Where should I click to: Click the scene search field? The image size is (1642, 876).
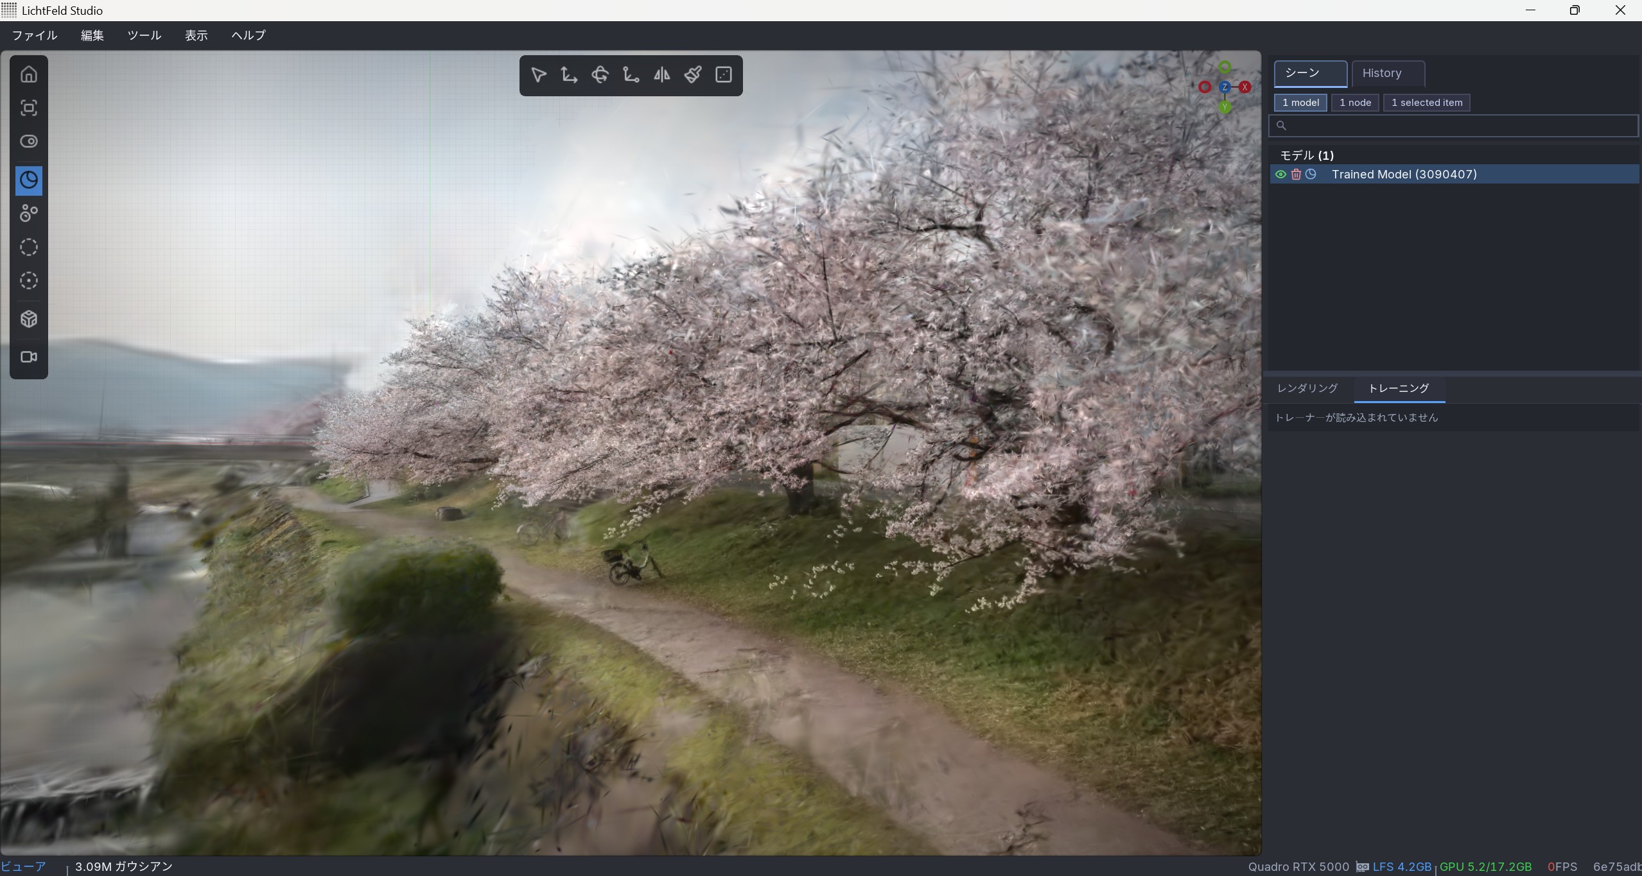pos(1453,126)
